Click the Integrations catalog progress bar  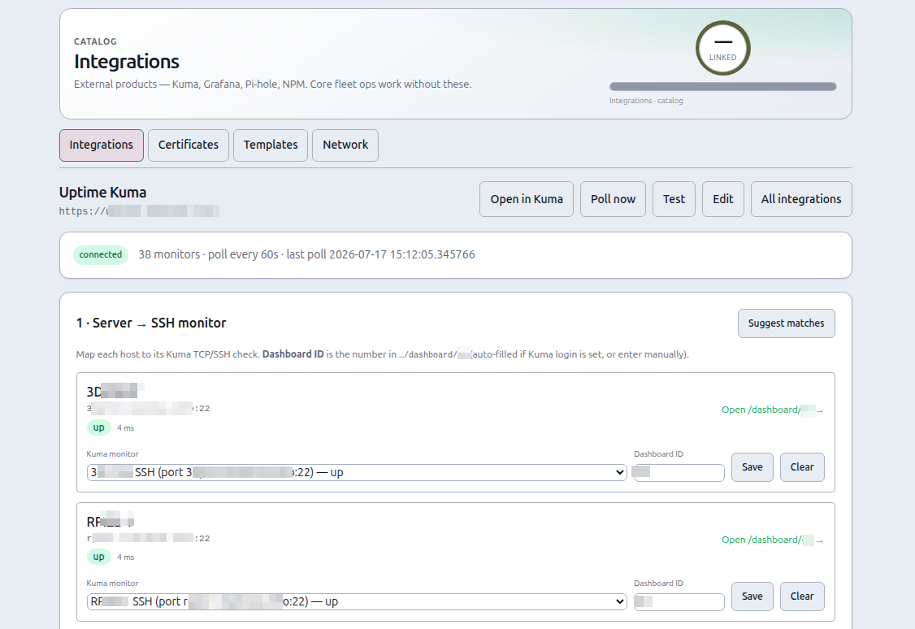pos(723,86)
